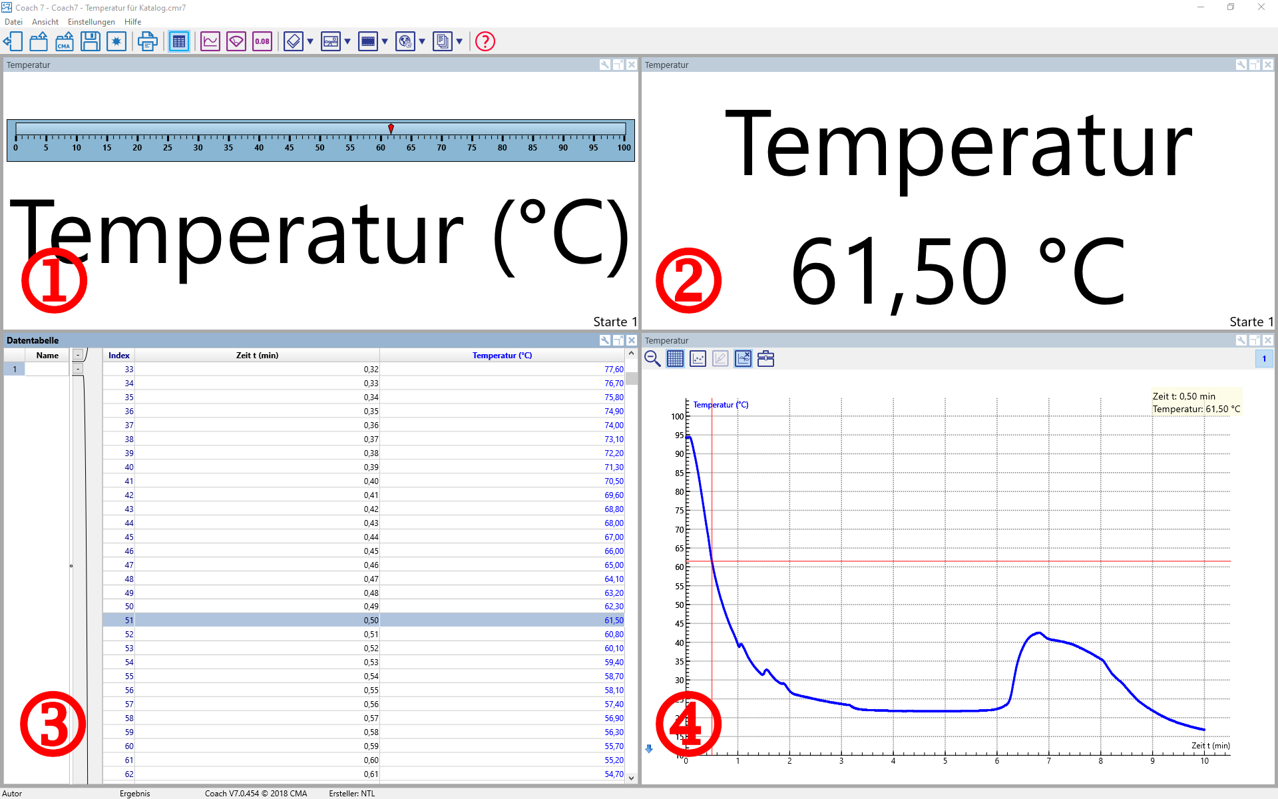Open the Einstellungen menu
Screen dimensions: 1278x799
point(91,22)
